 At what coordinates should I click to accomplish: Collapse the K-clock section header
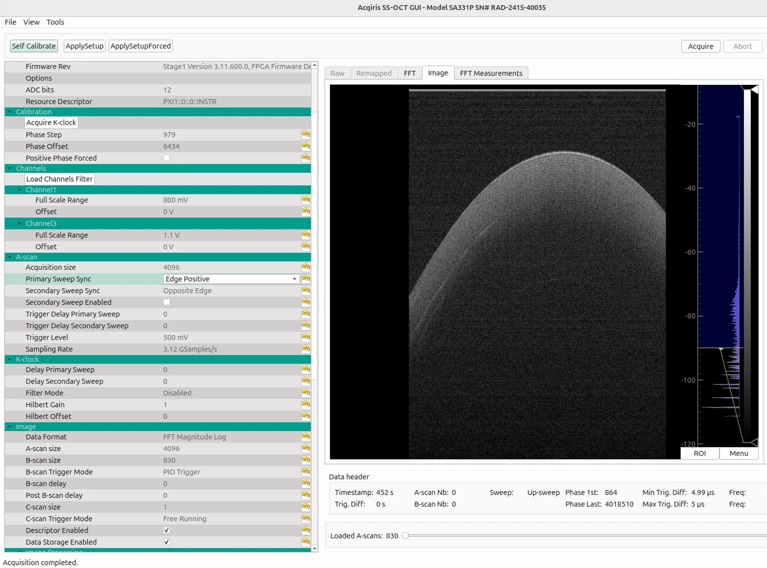(10, 359)
